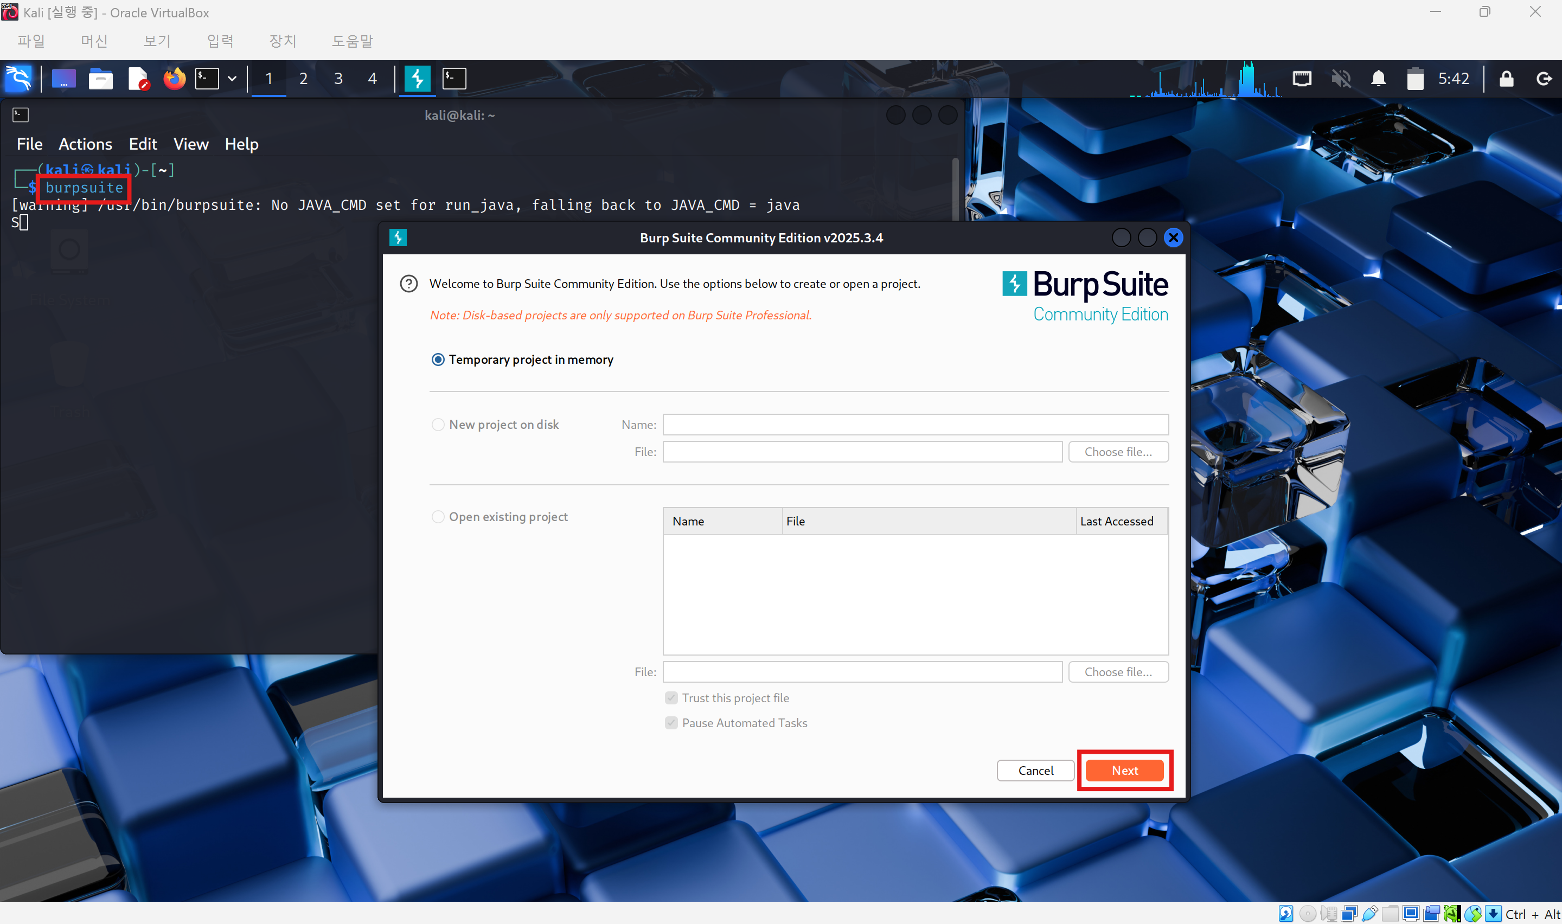Viewport: 1562px width, 924px height.
Task: Open the notifications bell icon
Action: click(x=1378, y=79)
